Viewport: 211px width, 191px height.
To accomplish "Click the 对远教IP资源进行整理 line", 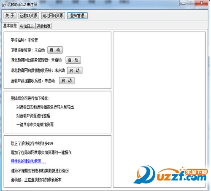I will (x=33, y=116).
